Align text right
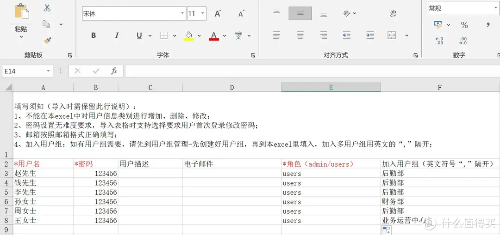 [324, 35]
